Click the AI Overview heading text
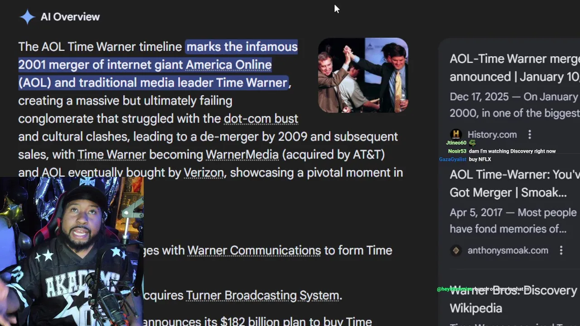This screenshot has width=580, height=326. click(x=70, y=17)
